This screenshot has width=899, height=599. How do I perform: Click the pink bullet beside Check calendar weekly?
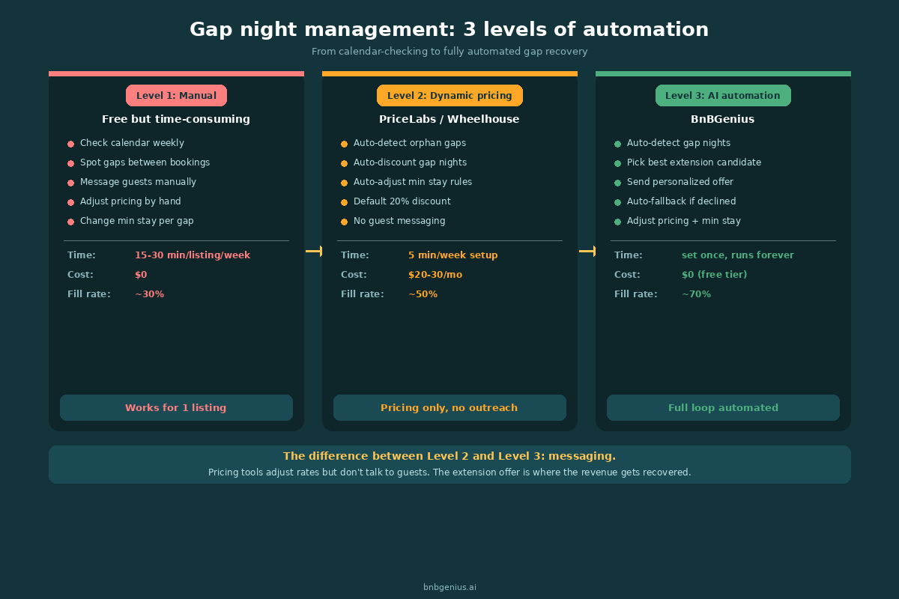tap(70, 144)
